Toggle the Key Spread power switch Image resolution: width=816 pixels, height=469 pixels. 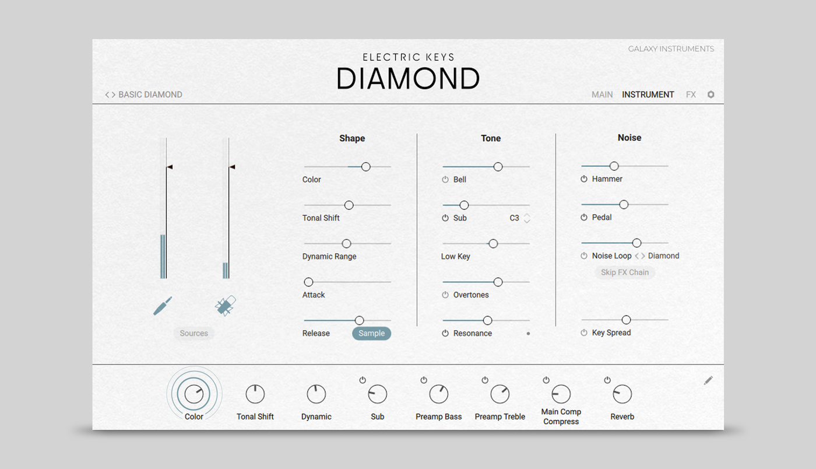tap(584, 333)
